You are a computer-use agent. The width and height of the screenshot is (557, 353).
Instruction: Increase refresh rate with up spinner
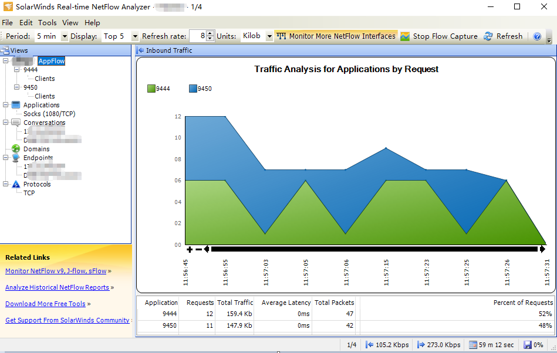pos(210,33)
